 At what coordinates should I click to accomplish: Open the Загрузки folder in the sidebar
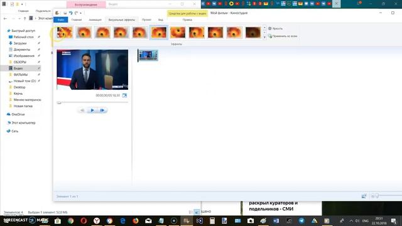point(20,43)
